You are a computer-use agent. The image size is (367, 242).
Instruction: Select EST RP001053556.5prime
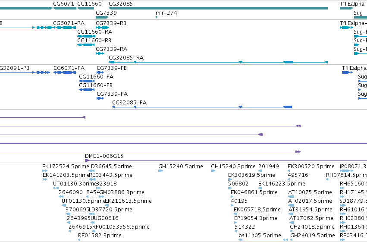click(x=121, y=227)
